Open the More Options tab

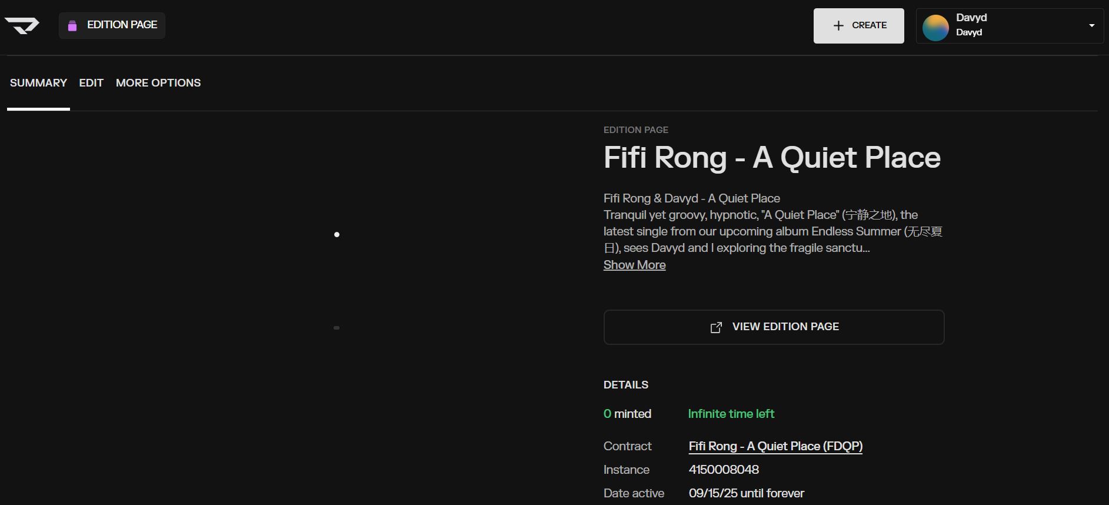point(158,83)
